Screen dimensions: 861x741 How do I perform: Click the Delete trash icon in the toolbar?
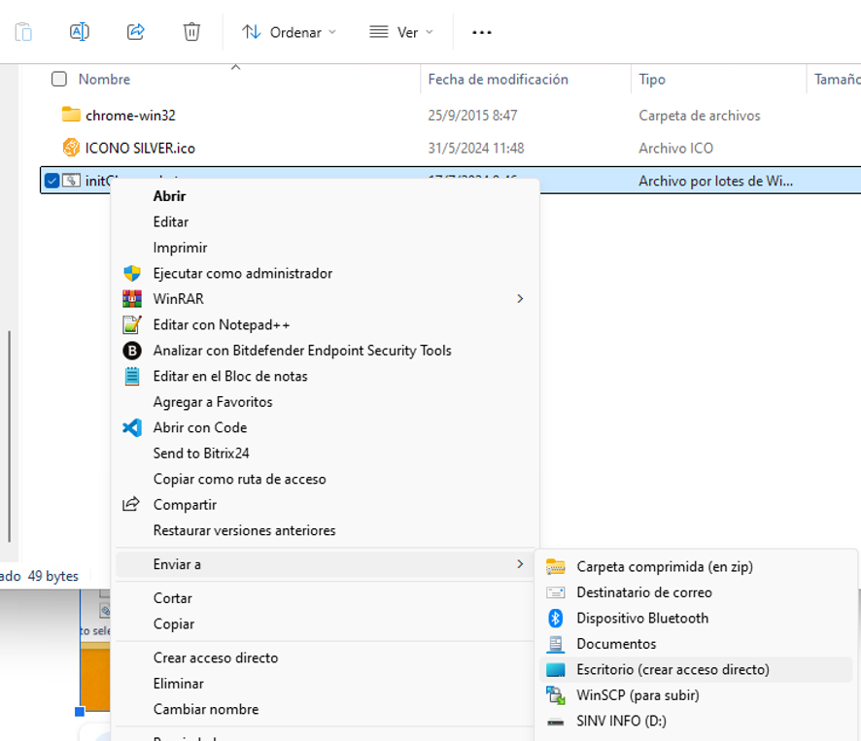pos(191,32)
